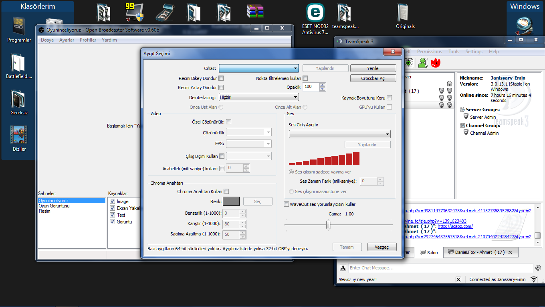The height and width of the screenshot is (307, 545).
Task: Open the Ses Giriş Aygıtı dropdown
Action: pyautogui.click(x=339, y=134)
